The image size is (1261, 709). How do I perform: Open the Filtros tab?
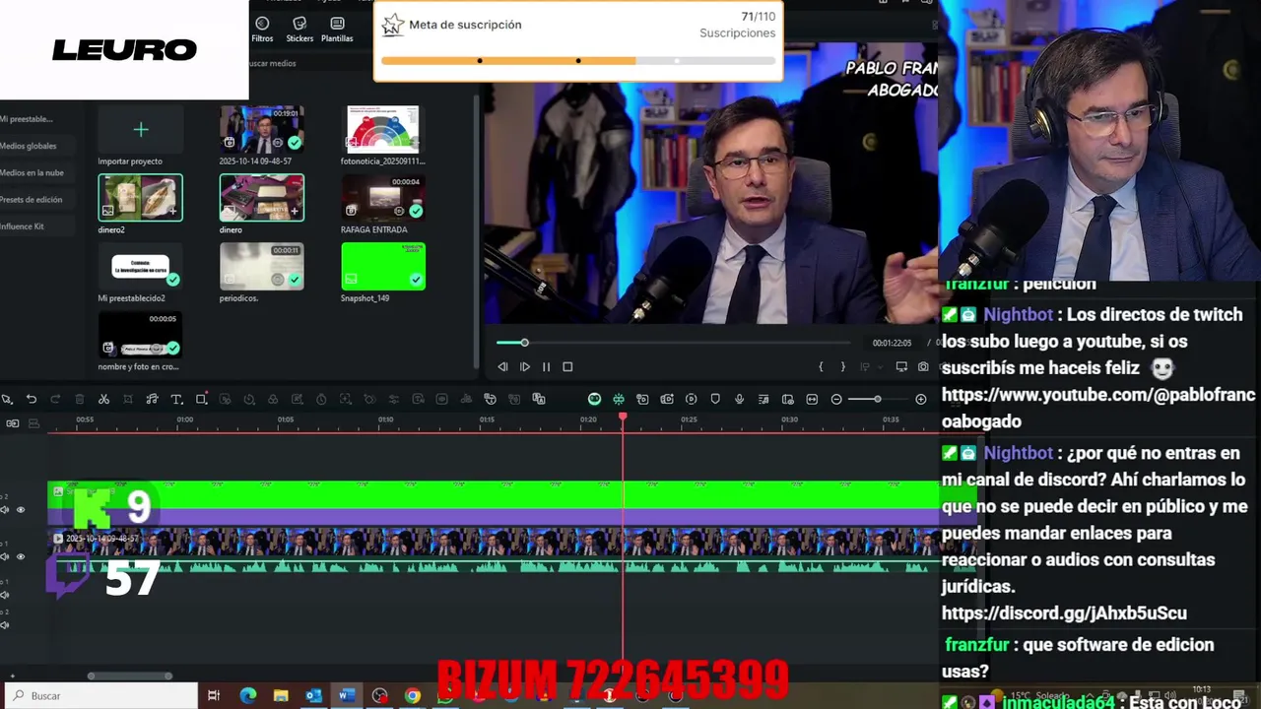click(262, 30)
